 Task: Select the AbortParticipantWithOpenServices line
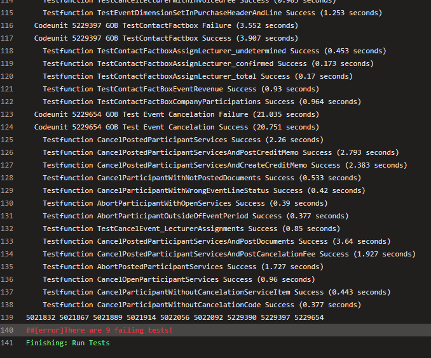[185, 203]
